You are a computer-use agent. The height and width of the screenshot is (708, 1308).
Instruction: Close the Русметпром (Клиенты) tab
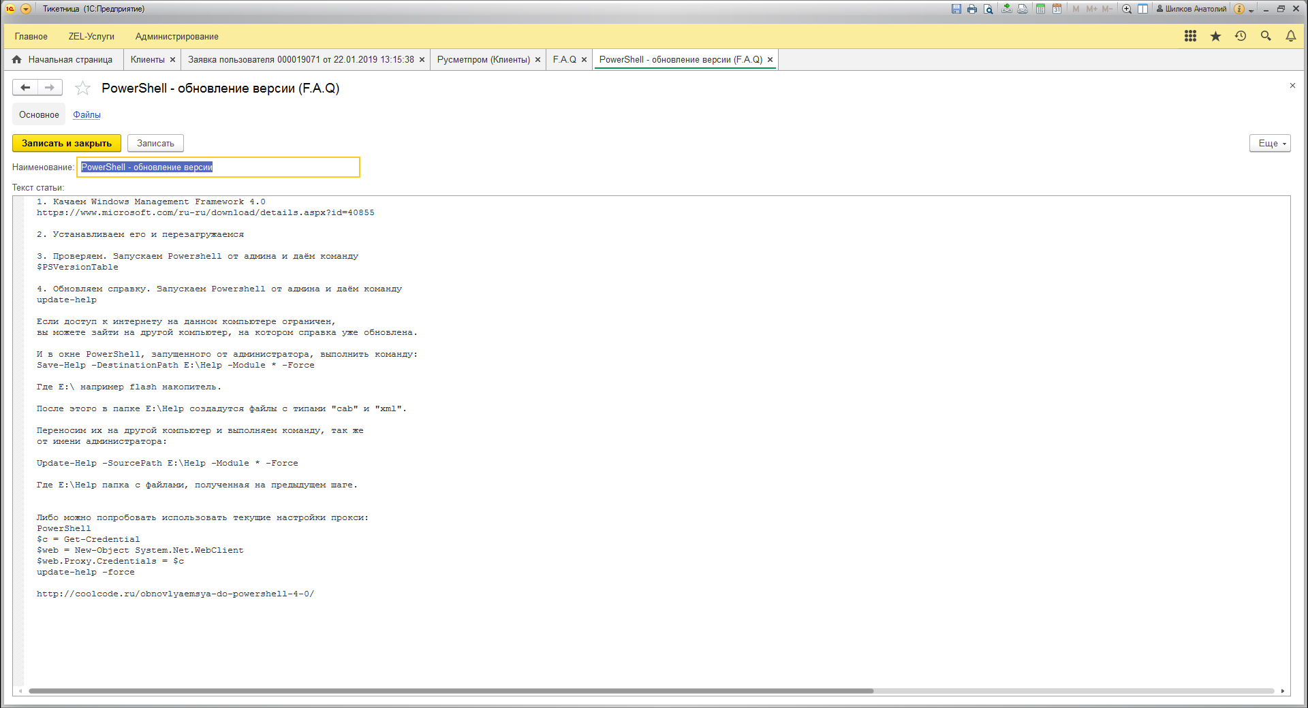coord(538,60)
